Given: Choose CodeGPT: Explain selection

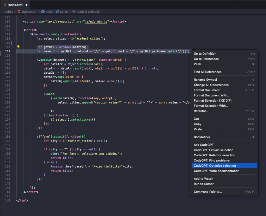Looking at the screenshot, I should pyautogui.click(x=224, y=150).
